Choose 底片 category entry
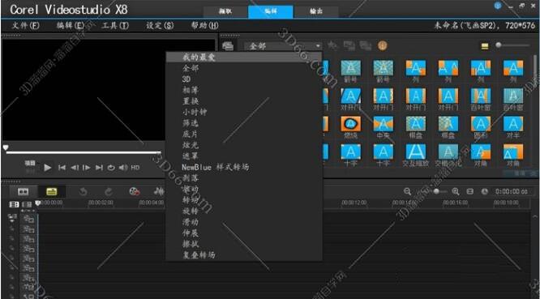This screenshot has width=540, height=299. pos(191,135)
